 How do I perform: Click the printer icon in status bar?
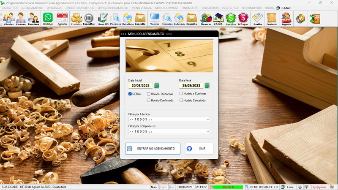click(x=300, y=187)
